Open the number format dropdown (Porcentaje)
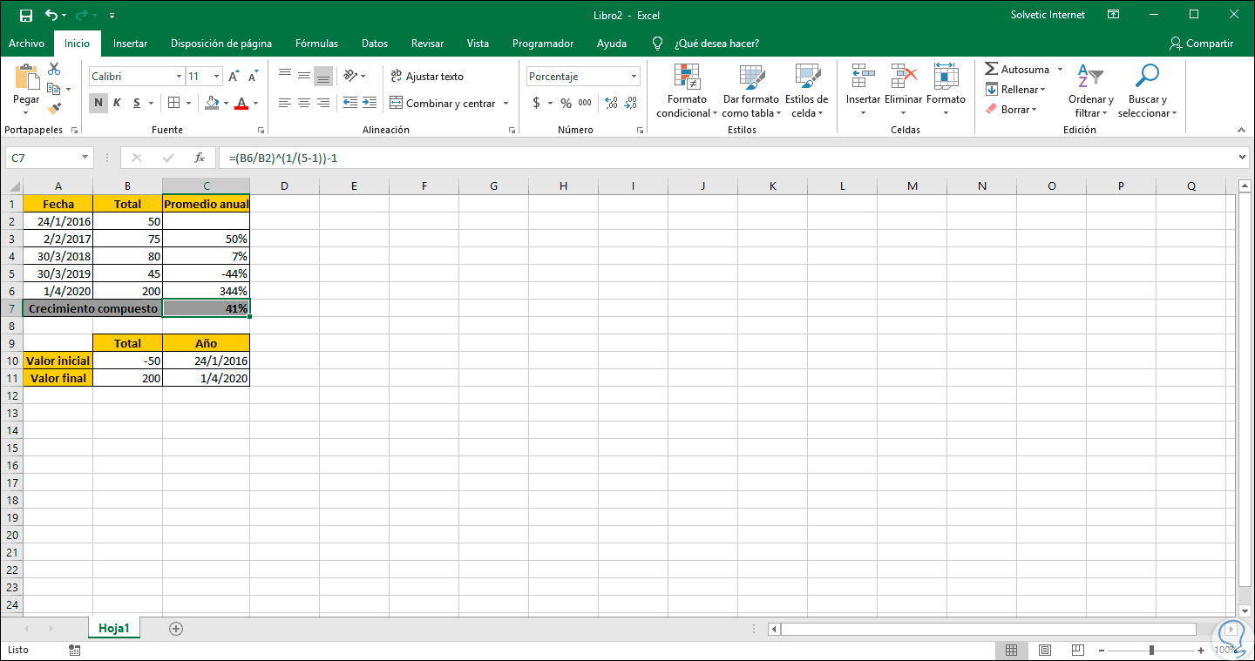 [634, 77]
